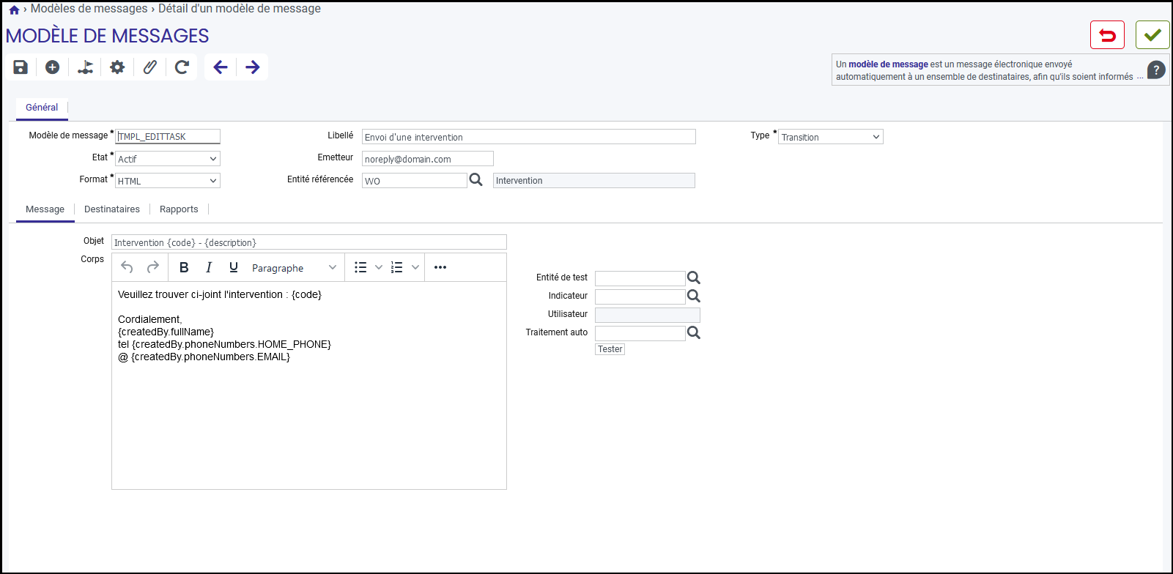Image resolution: width=1173 pixels, height=574 pixels.
Task: Click the refresh icon in toolbar
Action: pyautogui.click(x=182, y=67)
